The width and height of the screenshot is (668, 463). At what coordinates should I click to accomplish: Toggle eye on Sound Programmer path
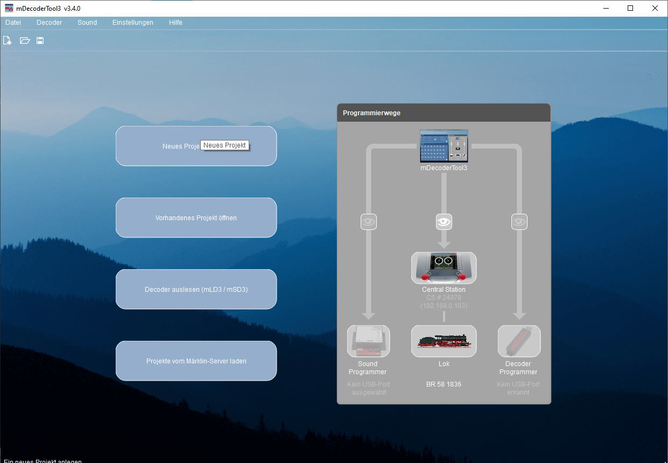click(x=368, y=221)
